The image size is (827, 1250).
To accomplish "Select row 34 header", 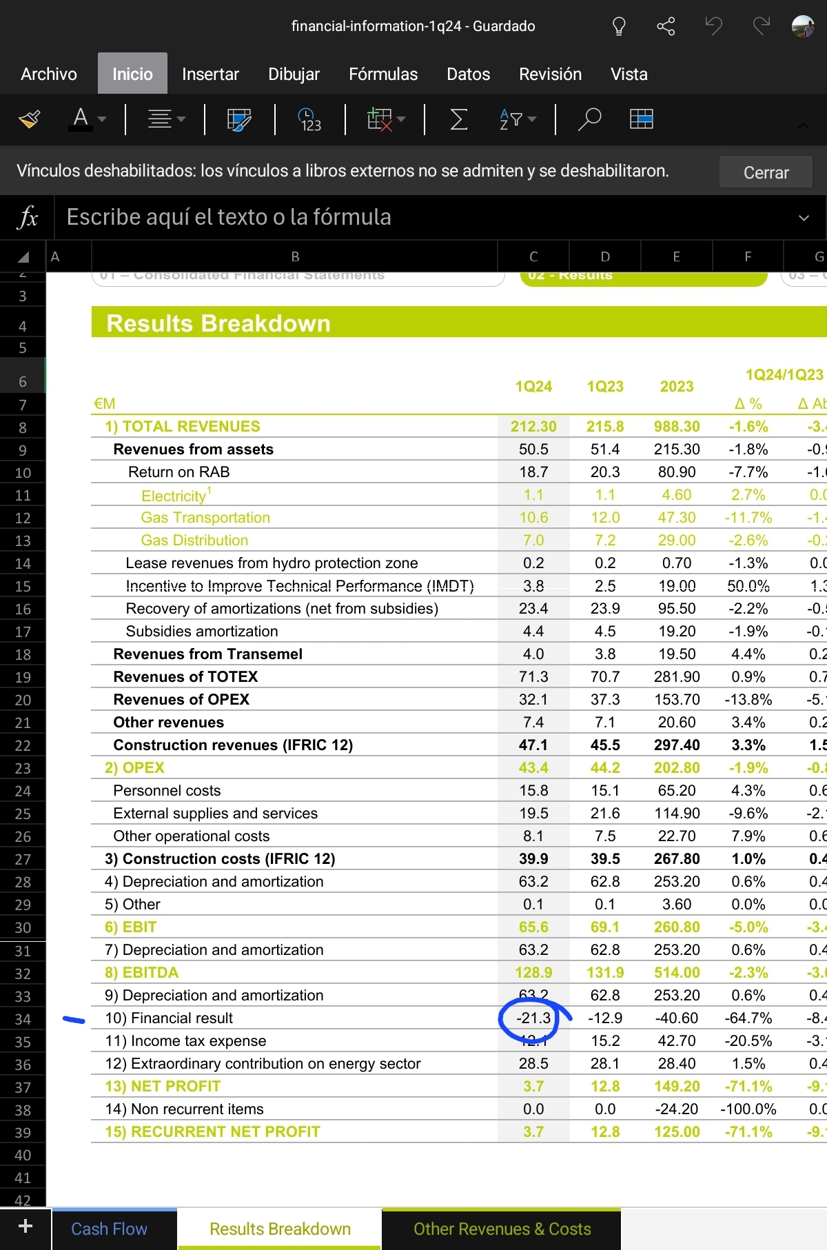I will pos(23,1019).
